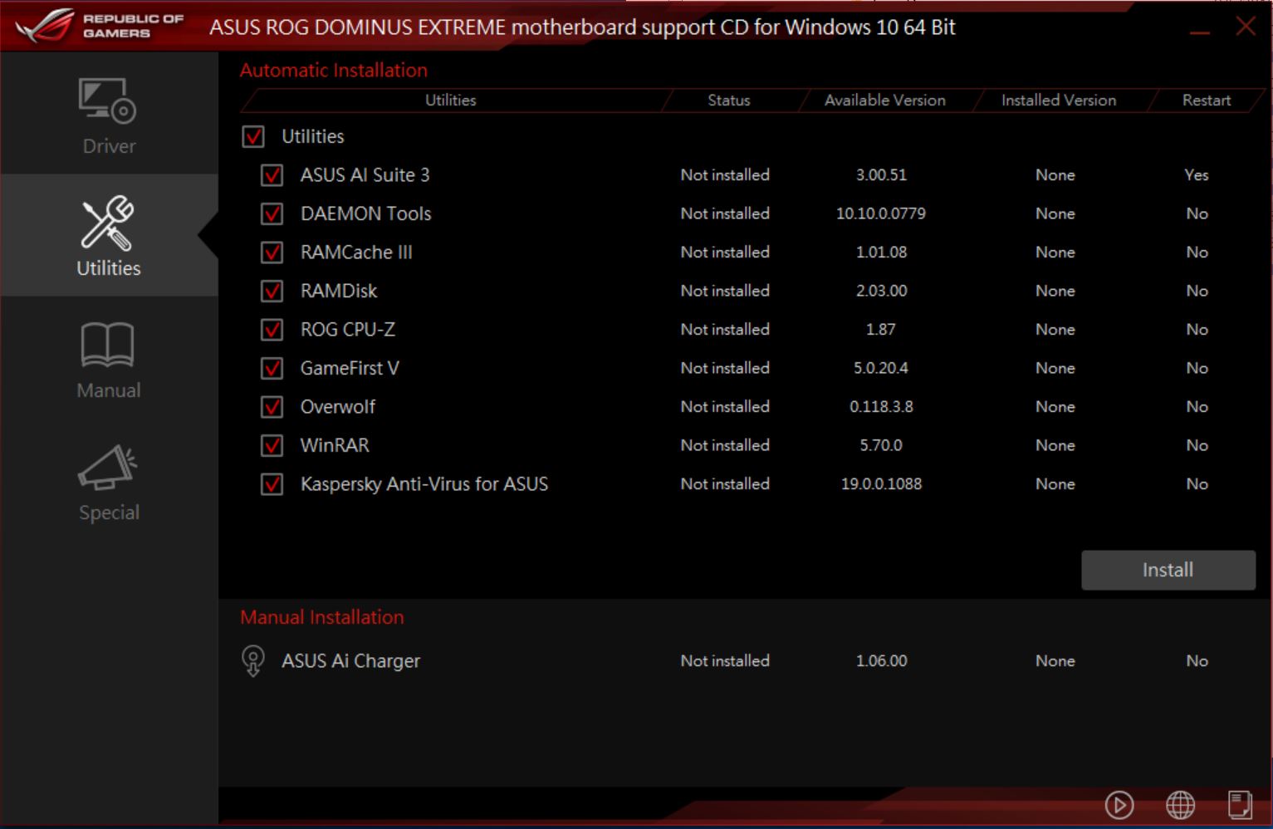Uncheck the WinRAR checkbox
1273x829 pixels.
click(272, 445)
